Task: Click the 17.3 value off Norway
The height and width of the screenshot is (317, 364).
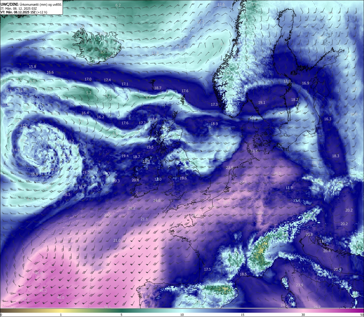Action: [214, 104]
